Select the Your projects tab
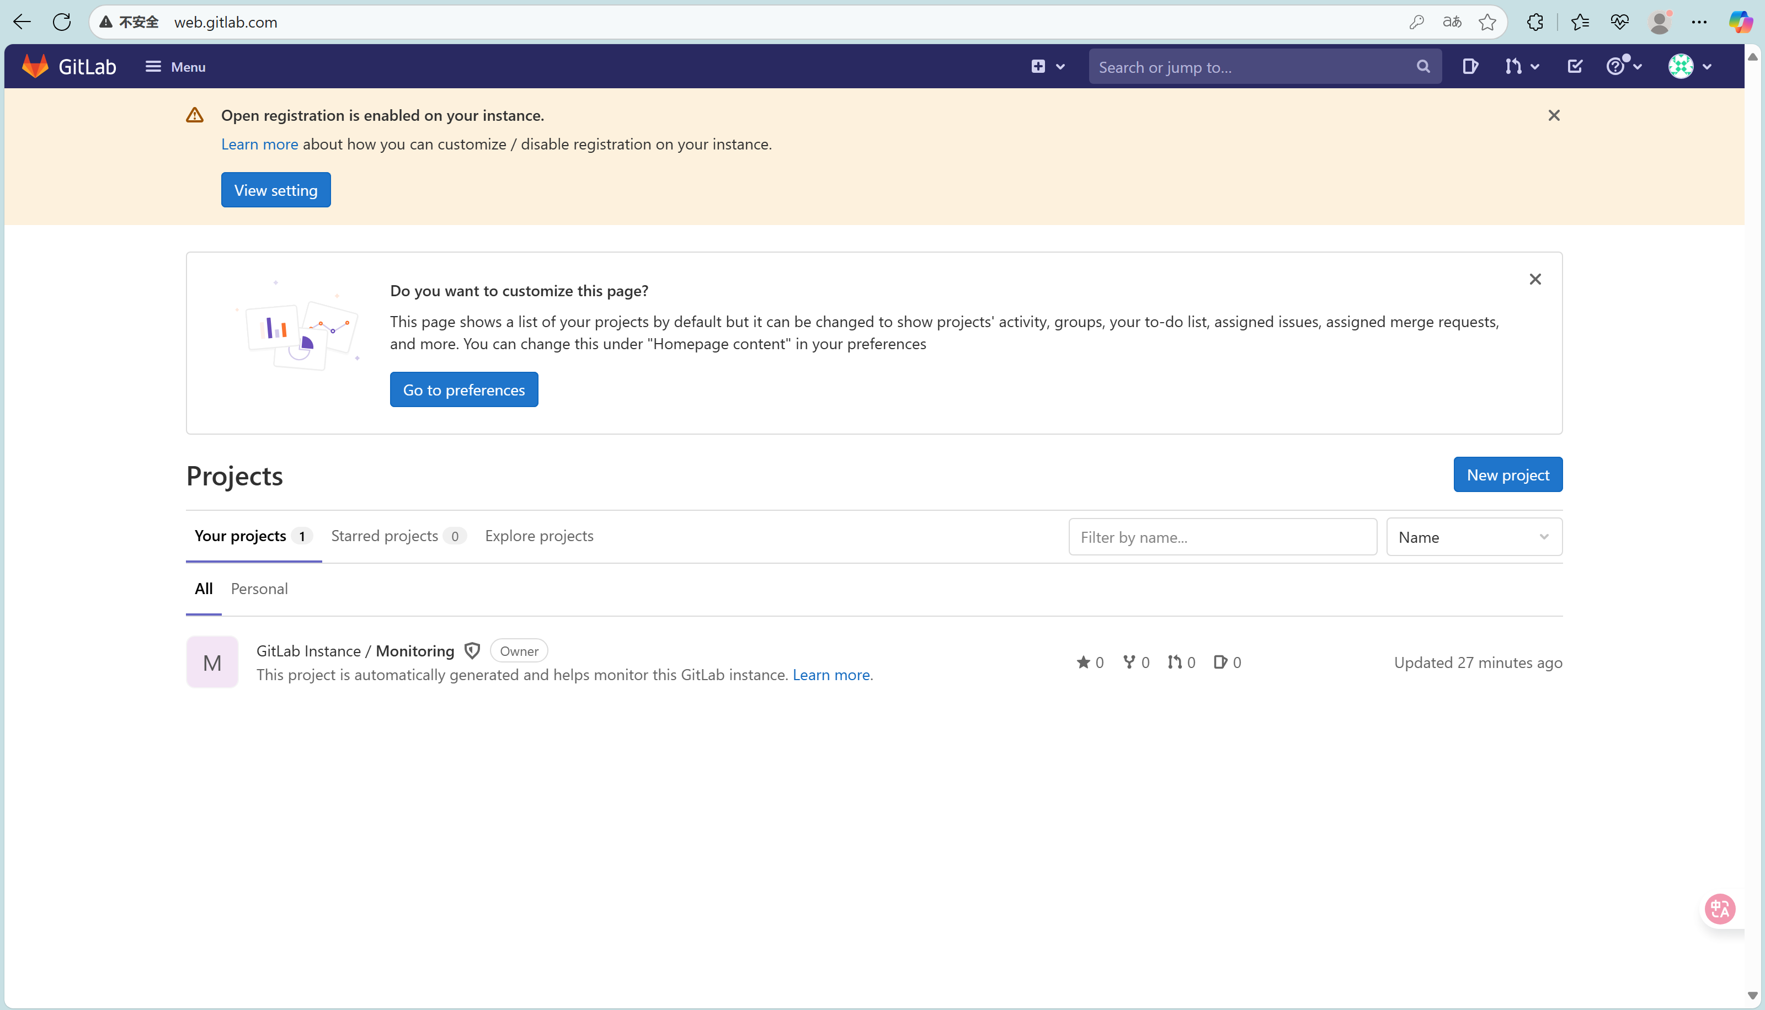The height and width of the screenshot is (1010, 1765). pyautogui.click(x=253, y=536)
